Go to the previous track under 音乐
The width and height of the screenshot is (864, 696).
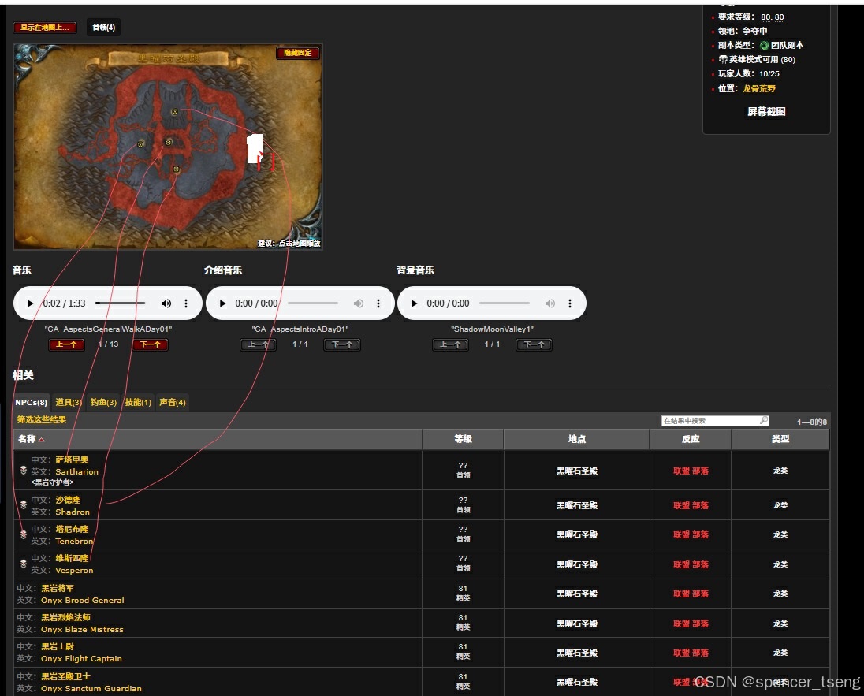tap(67, 344)
